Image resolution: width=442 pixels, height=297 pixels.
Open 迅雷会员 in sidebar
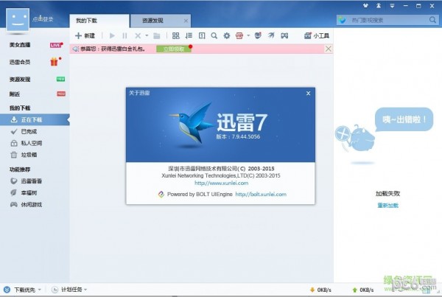(x=20, y=62)
